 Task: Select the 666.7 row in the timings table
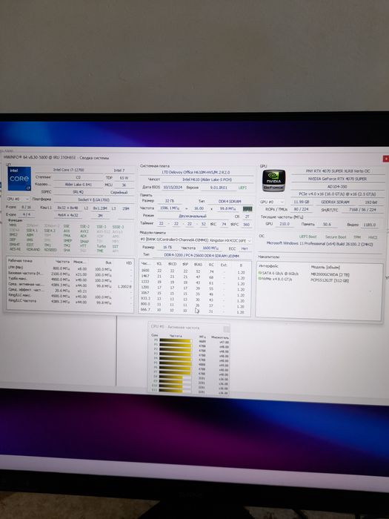(x=194, y=311)
